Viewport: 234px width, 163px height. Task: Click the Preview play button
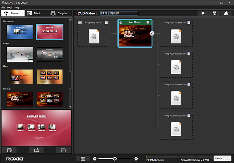click(203, 13)
